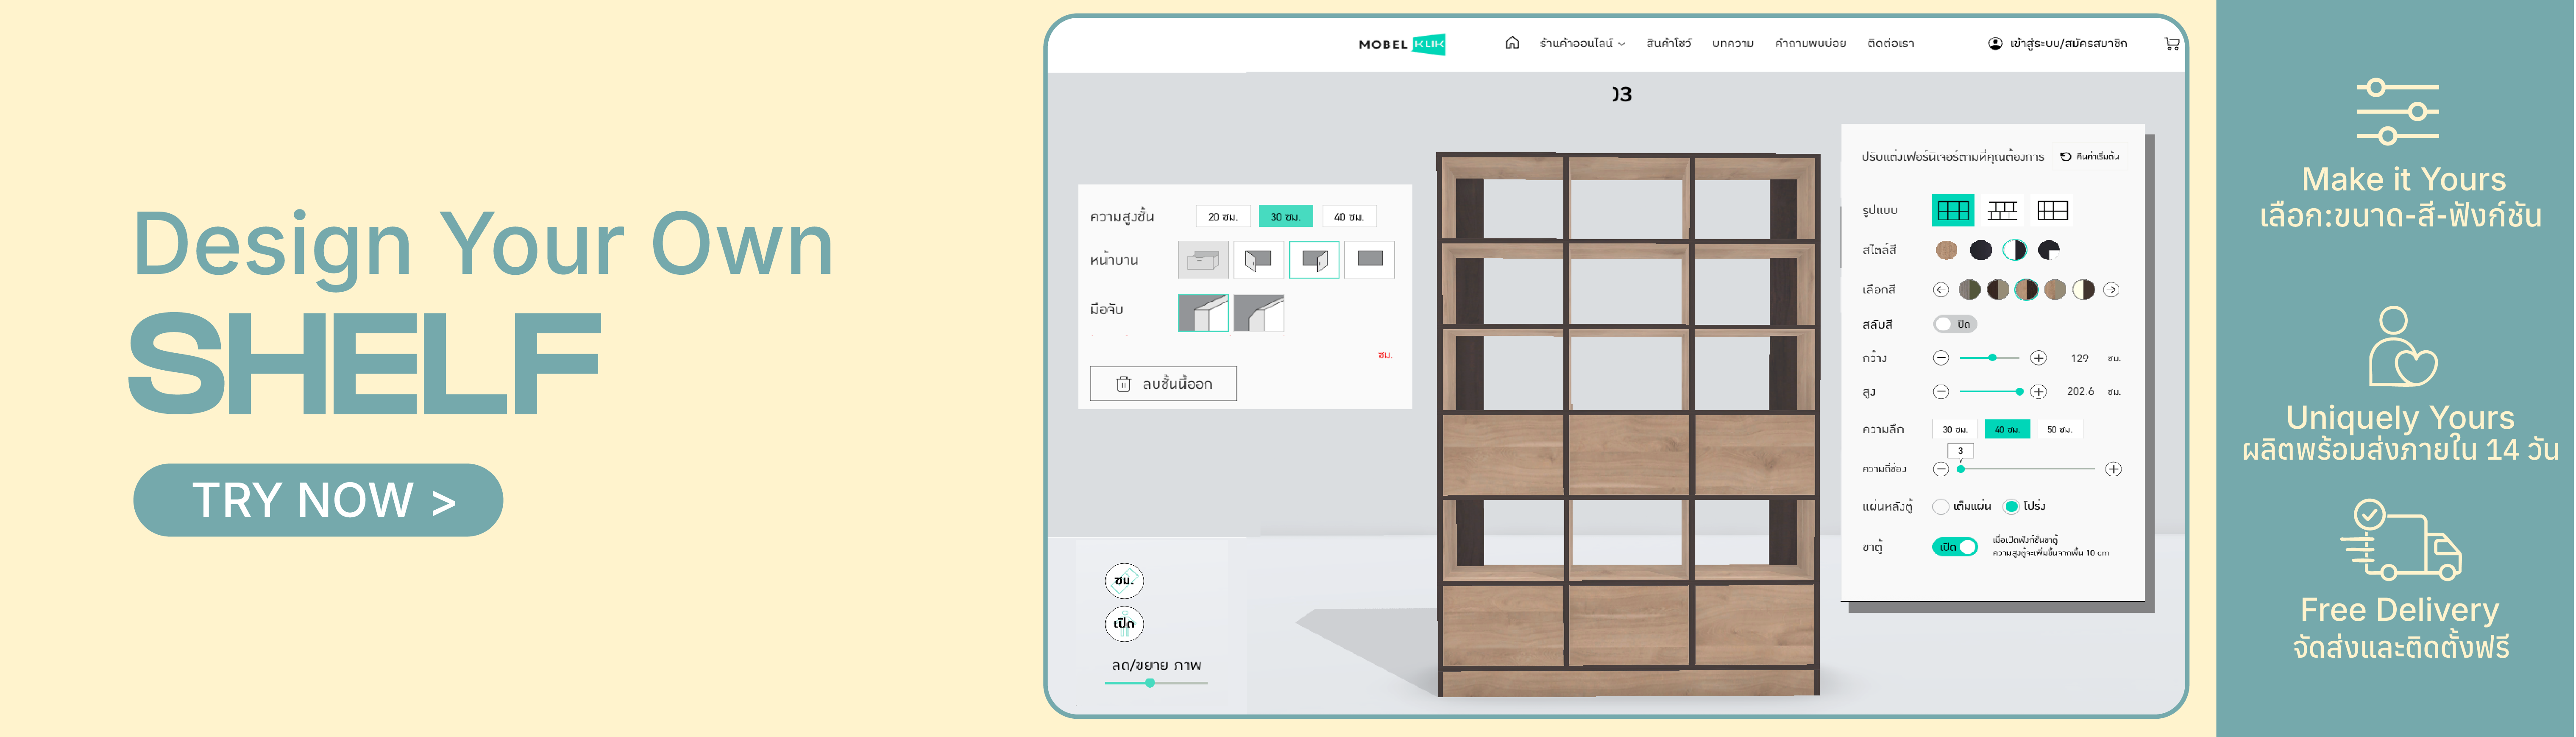Screen dimensions: 2576x737
Task: Pick the selected brown-wood swatch in เลือกสี
Action: coord(2026,290)
